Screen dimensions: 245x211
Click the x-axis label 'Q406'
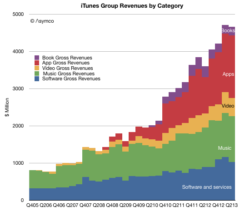[x=59, y=205]
